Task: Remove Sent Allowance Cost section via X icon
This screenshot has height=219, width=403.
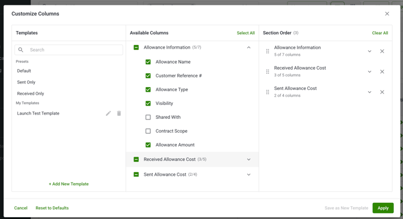Action: tap(382, 92)
